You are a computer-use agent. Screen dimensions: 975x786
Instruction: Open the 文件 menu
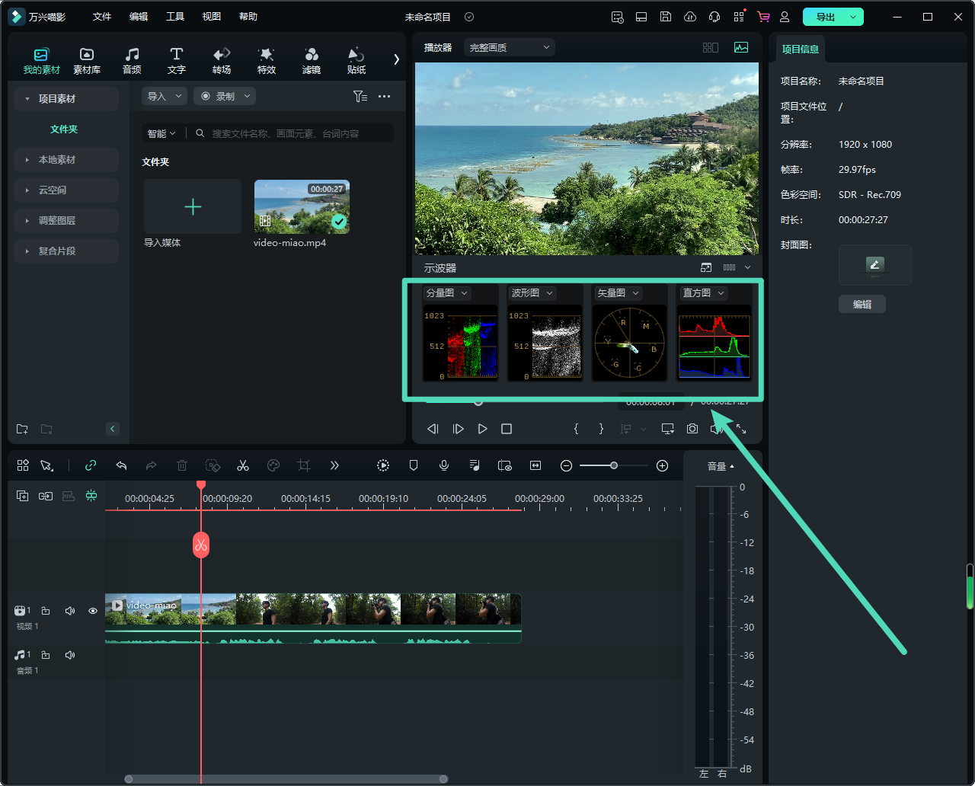click(102, 17)
